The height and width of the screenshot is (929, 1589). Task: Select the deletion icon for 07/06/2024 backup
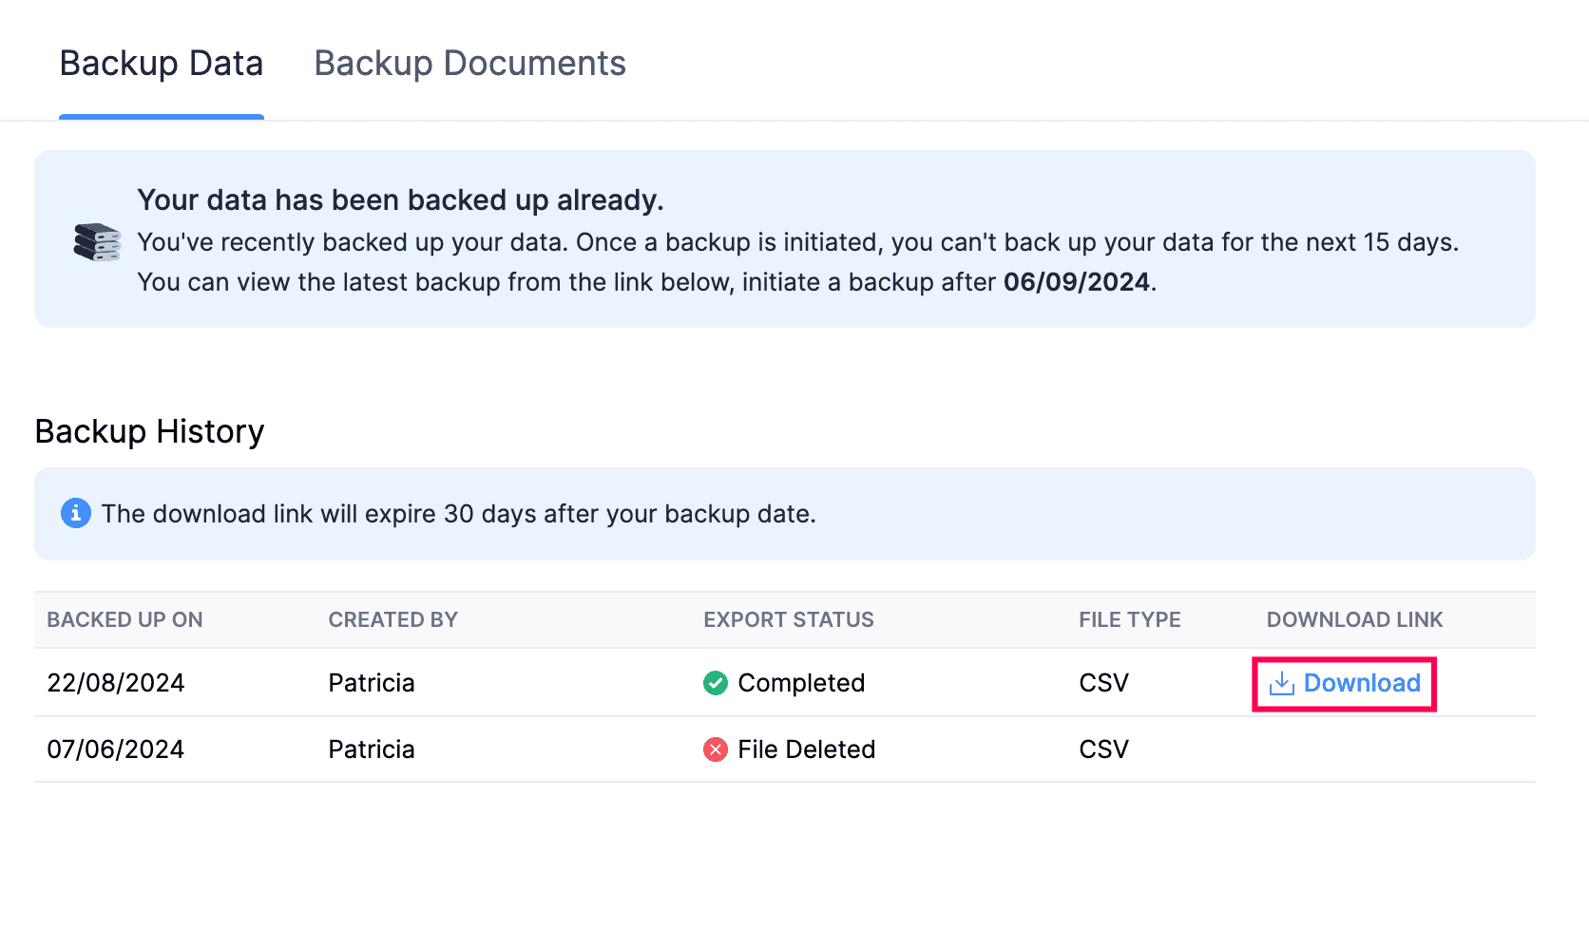[x=715, y=749]
